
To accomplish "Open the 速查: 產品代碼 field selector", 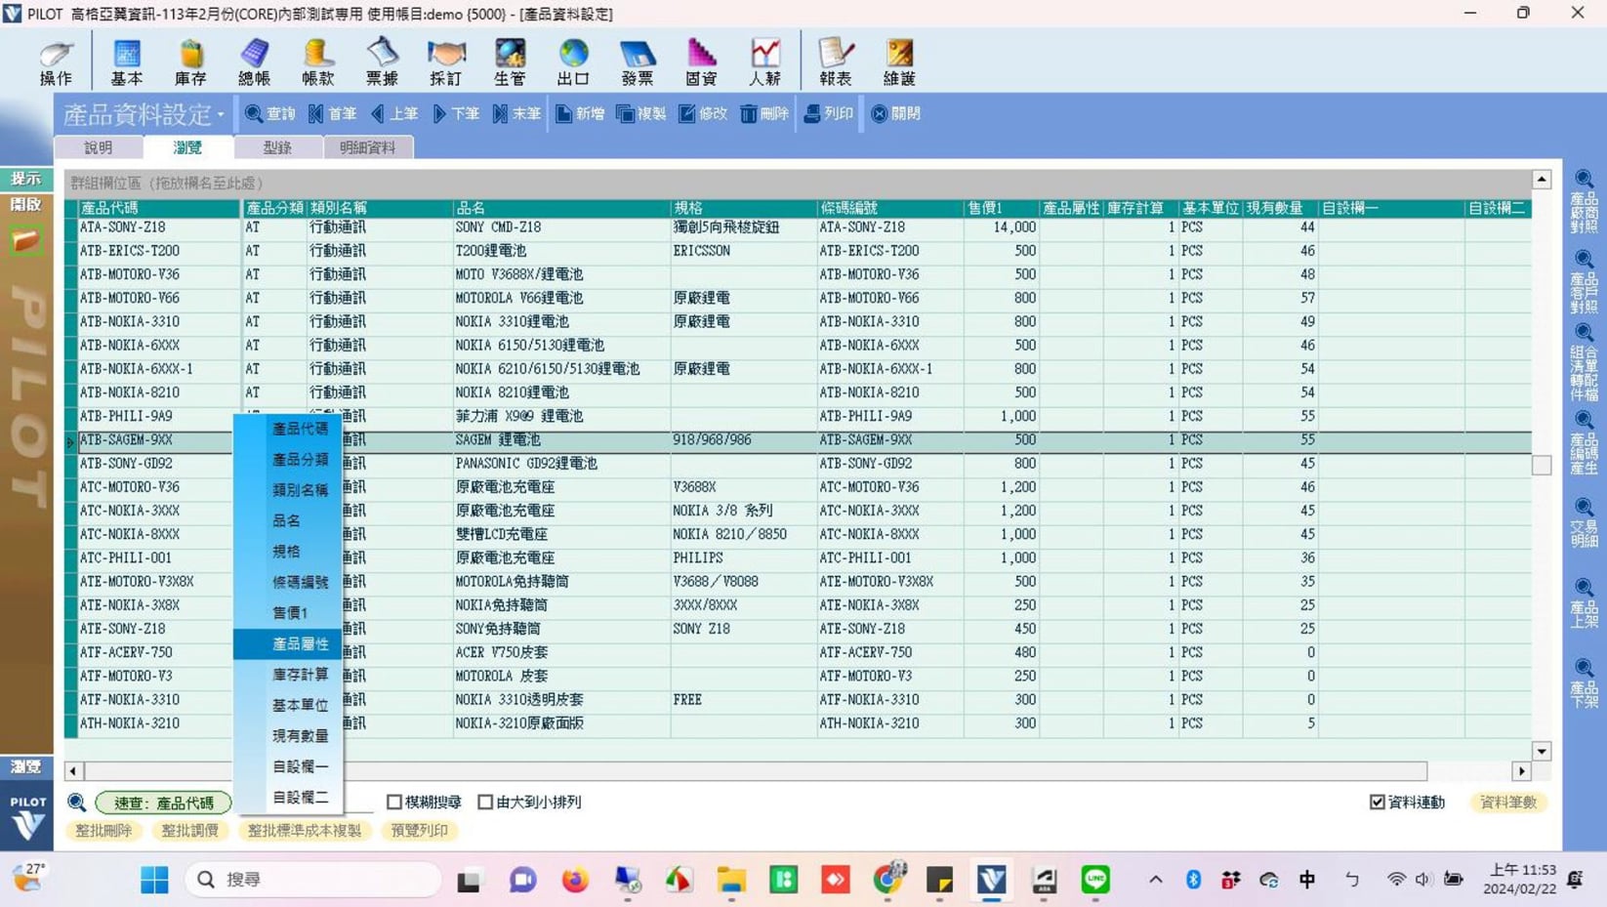I will pos(163,803).
